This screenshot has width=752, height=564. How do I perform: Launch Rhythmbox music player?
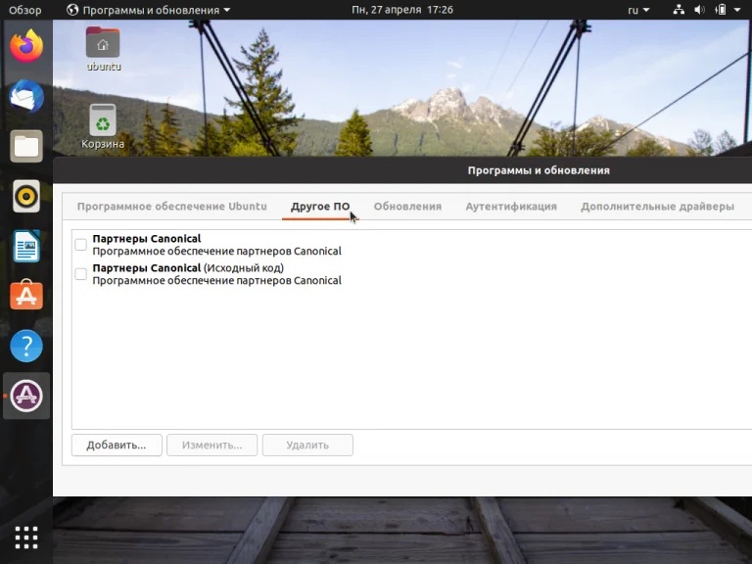[x=26, y=196]
